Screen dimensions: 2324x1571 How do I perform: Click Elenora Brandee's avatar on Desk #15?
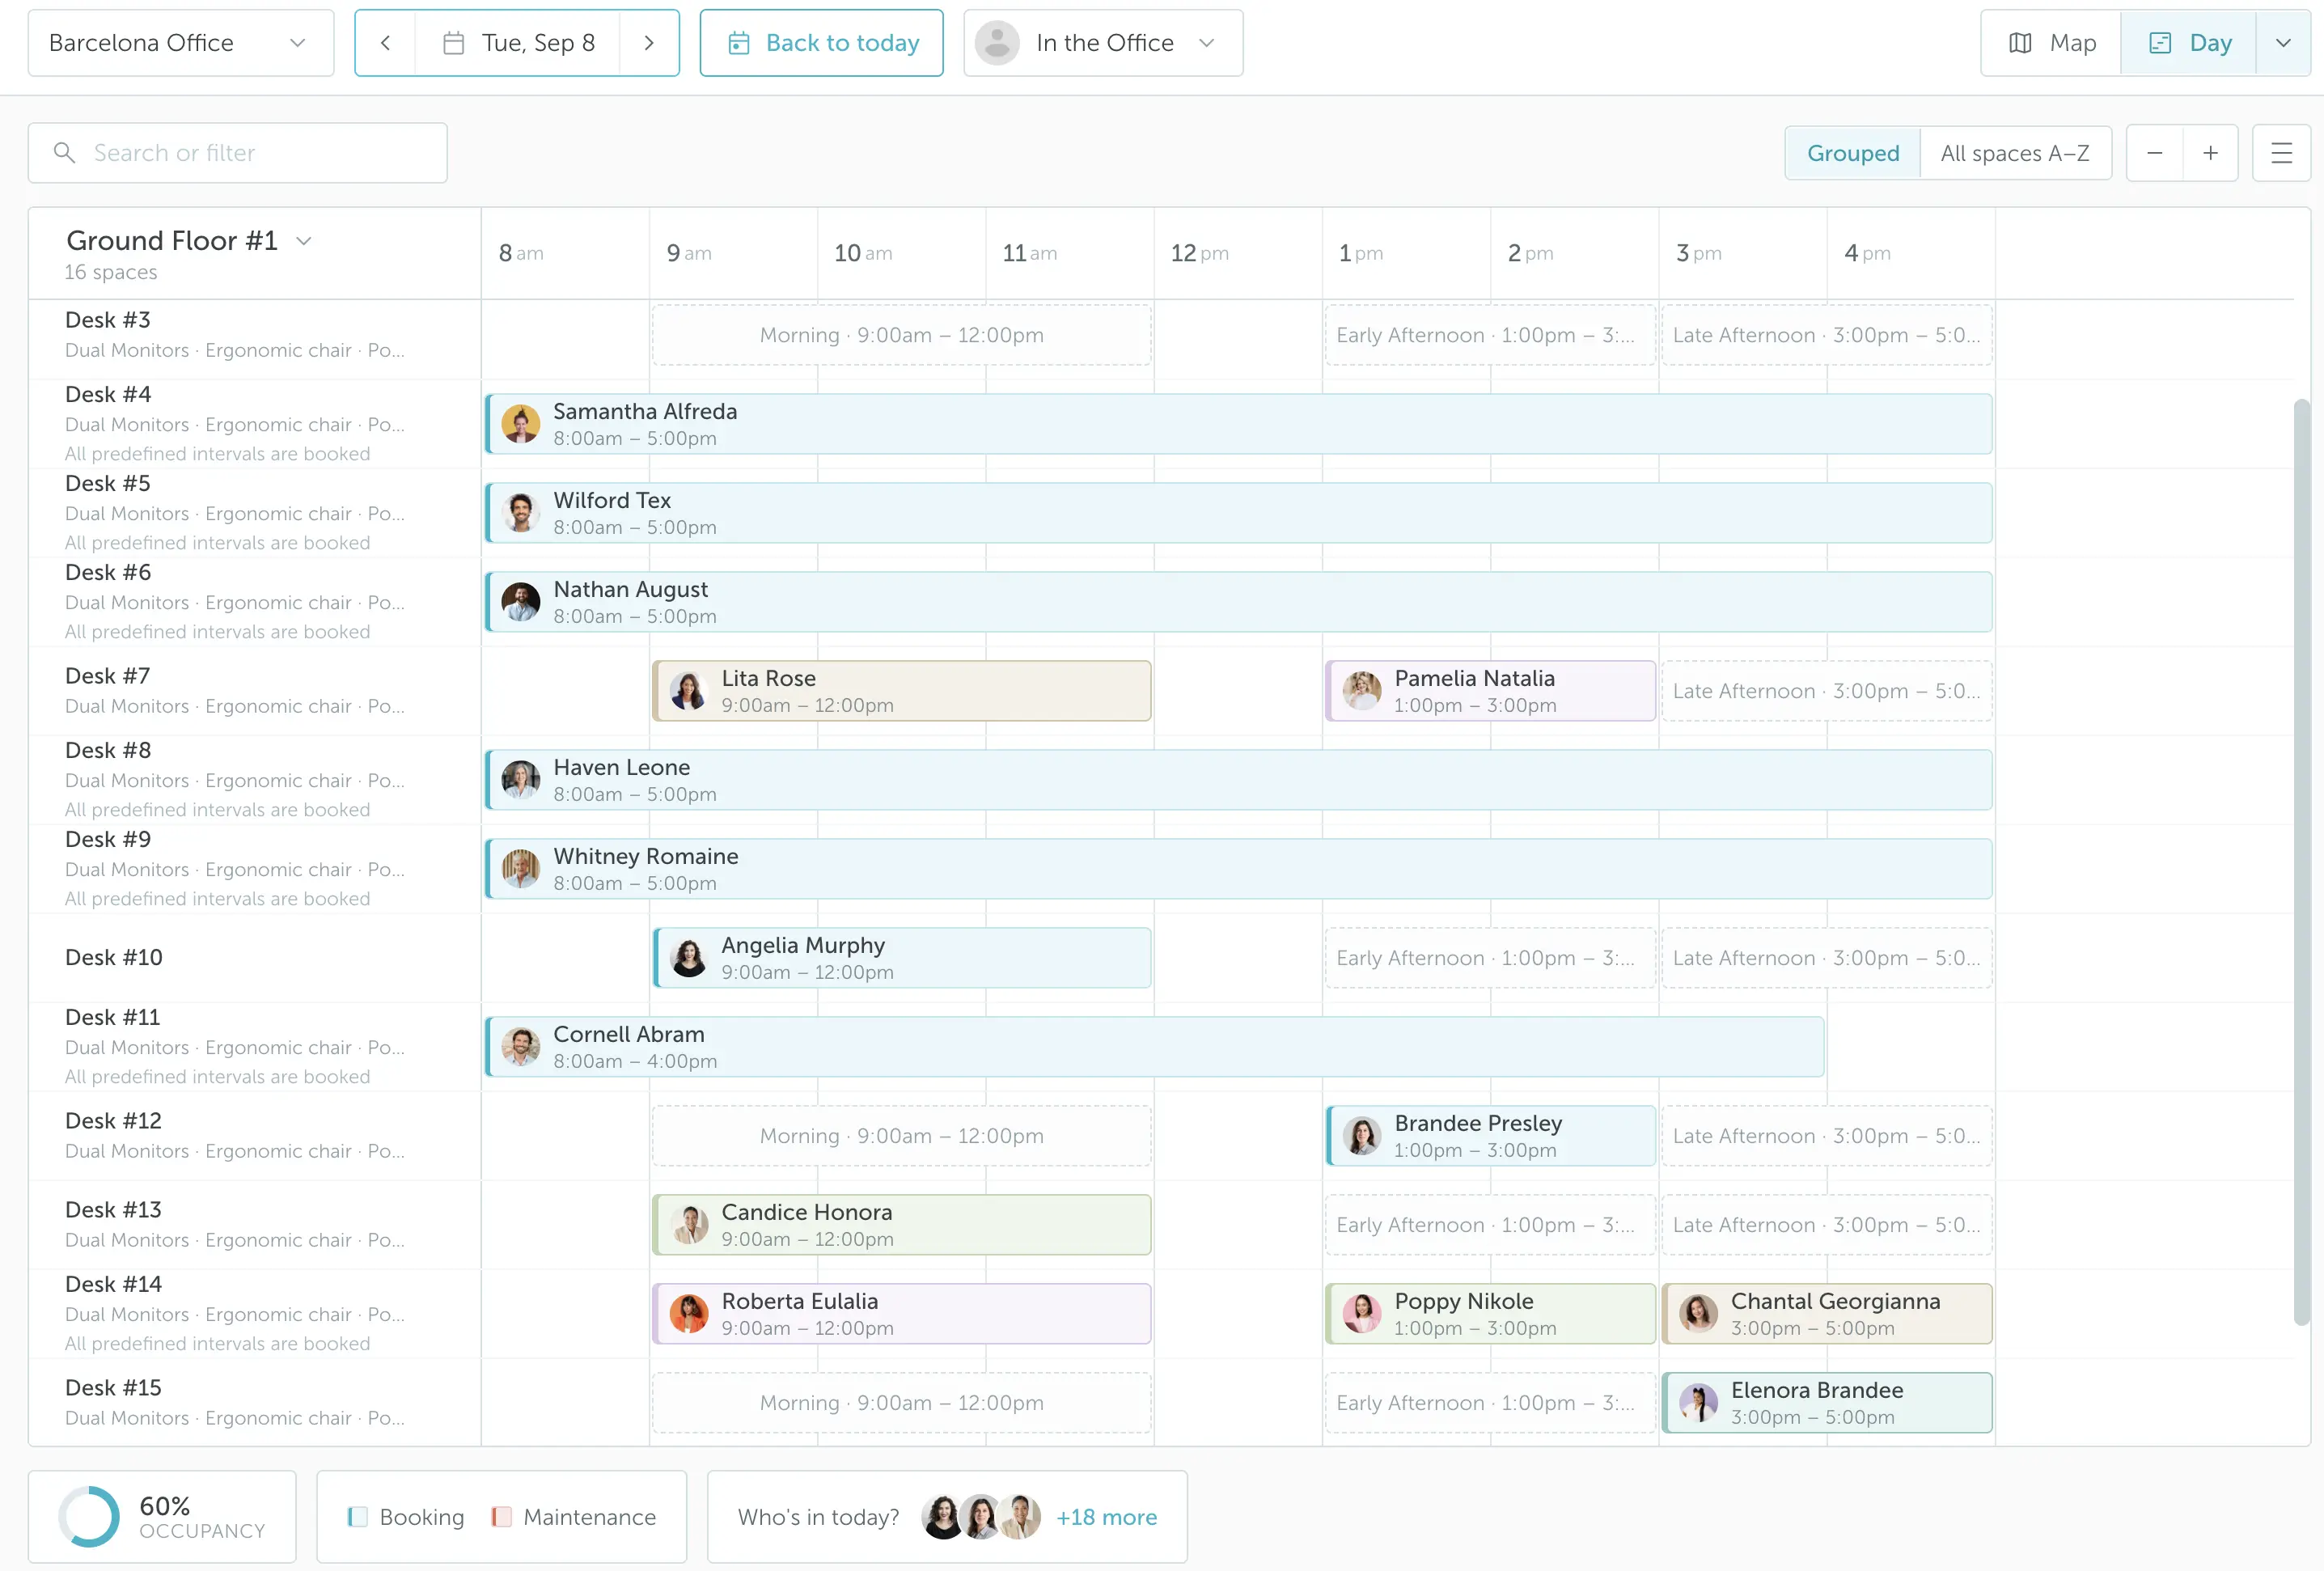pos(1698,1403)
